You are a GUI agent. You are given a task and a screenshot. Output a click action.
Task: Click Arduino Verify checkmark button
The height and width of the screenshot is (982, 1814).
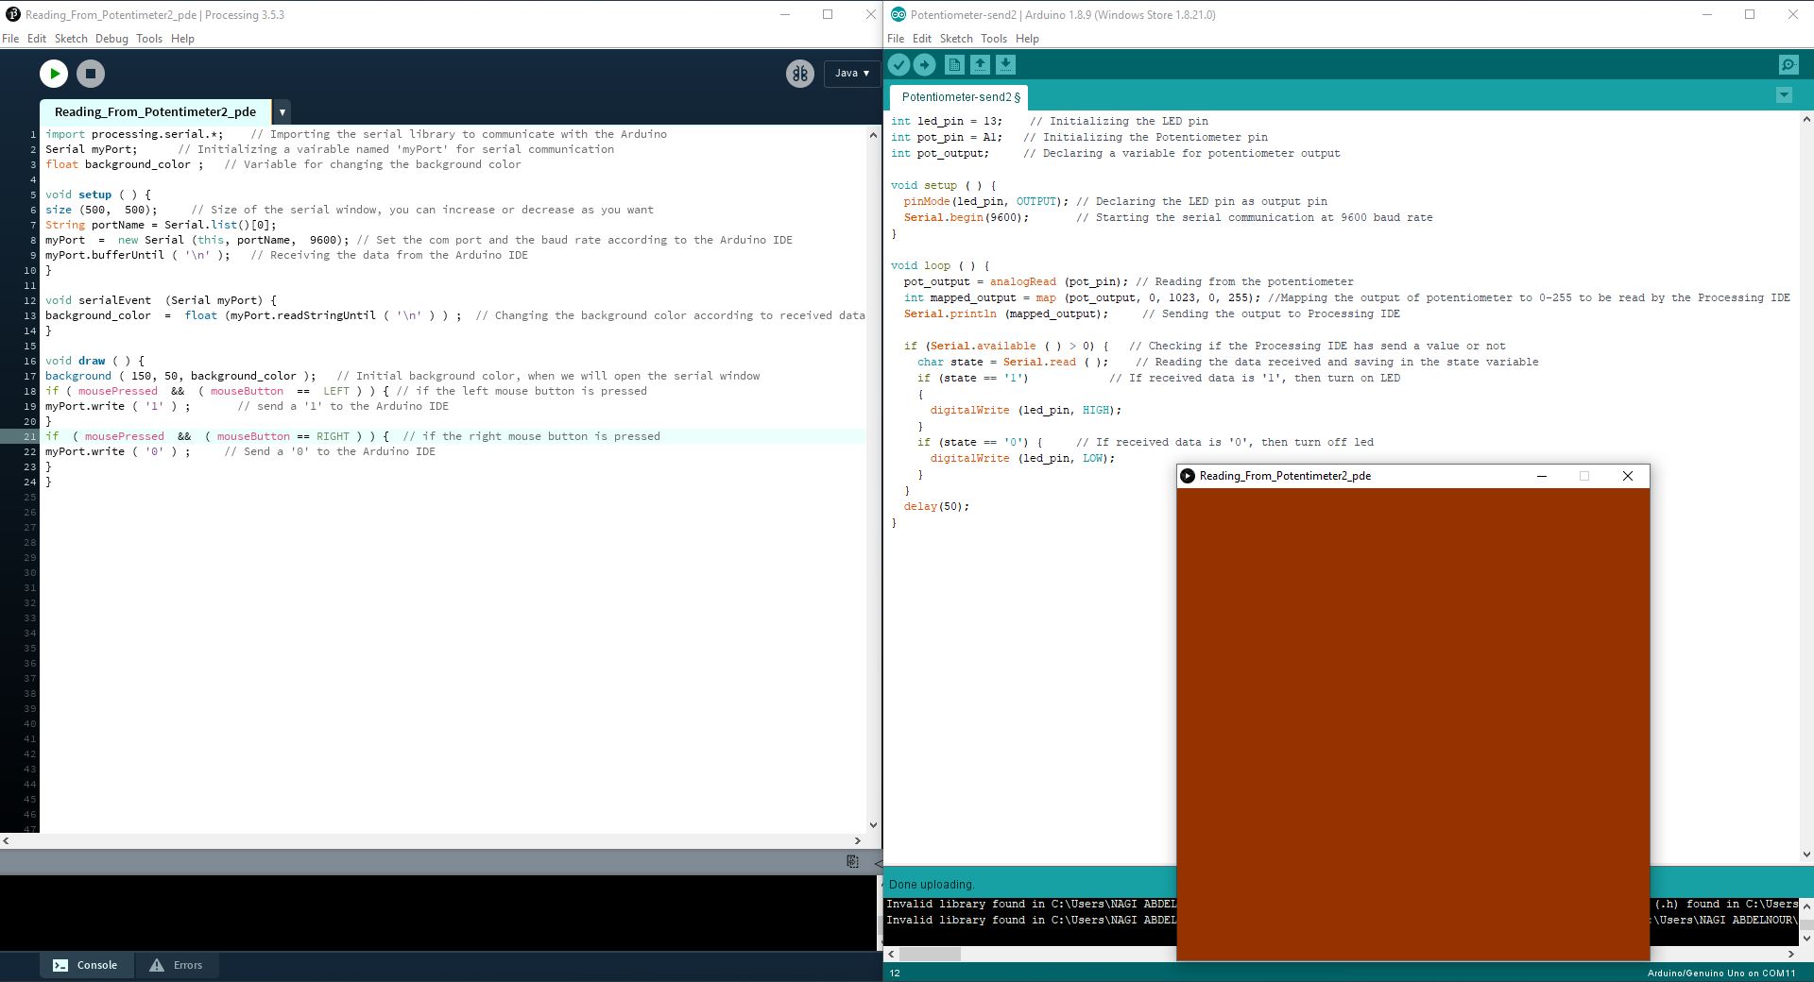(x=899, y=64)
